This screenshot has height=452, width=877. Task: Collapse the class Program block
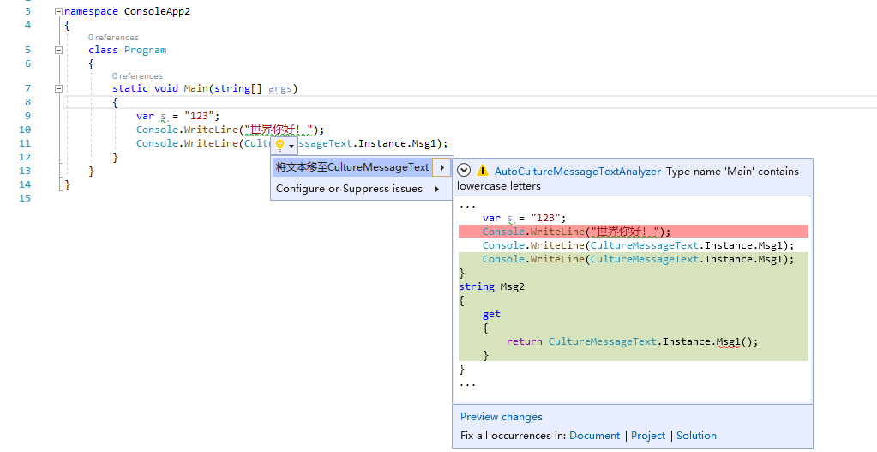click(59, 50)
